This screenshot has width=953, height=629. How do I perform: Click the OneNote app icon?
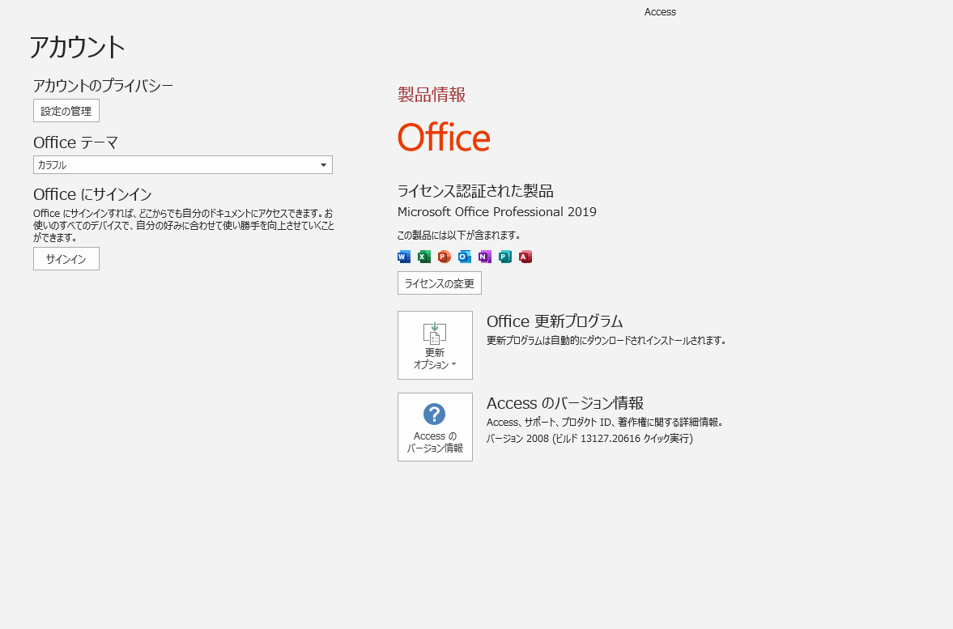pos(484,257)
